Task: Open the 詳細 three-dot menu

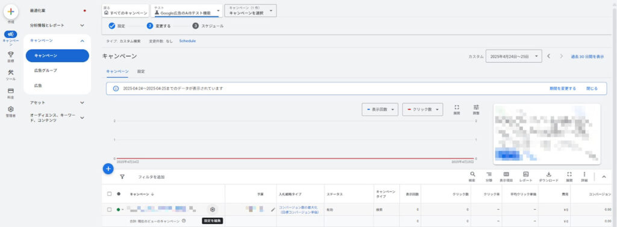Action: click(x=584, y=174)
